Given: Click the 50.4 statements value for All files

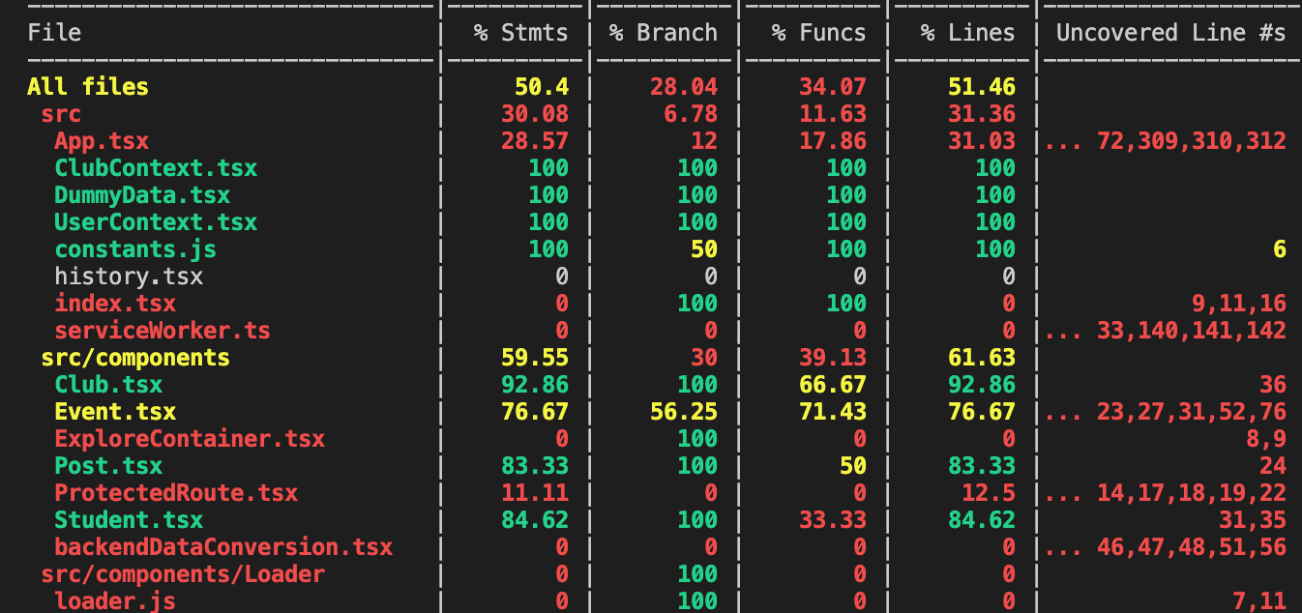Looking at the screenshot, I should point(542,87).
